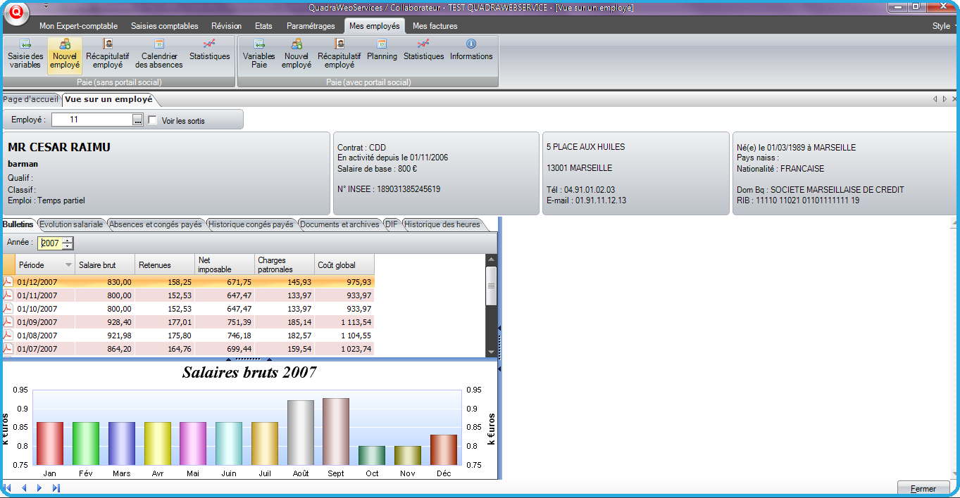The width and height of the screenshot is (960, 498).
Task: Switch to DIF tab
Action: [392, 224]
